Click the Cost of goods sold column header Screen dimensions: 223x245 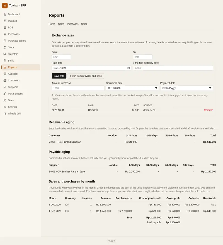coord(150,198)
